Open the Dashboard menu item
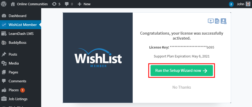 tap(17, 16)
